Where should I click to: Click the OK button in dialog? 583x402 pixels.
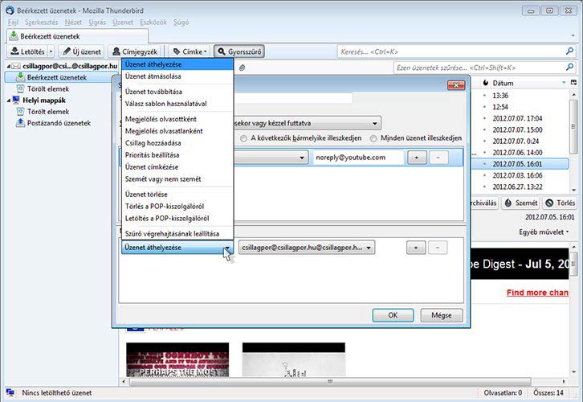tap(393, 314)
